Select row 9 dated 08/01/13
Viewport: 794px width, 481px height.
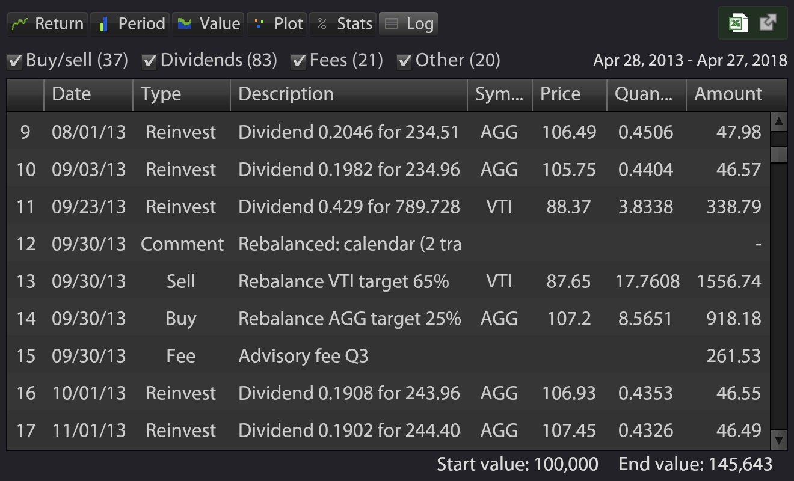tap(388, 132)
